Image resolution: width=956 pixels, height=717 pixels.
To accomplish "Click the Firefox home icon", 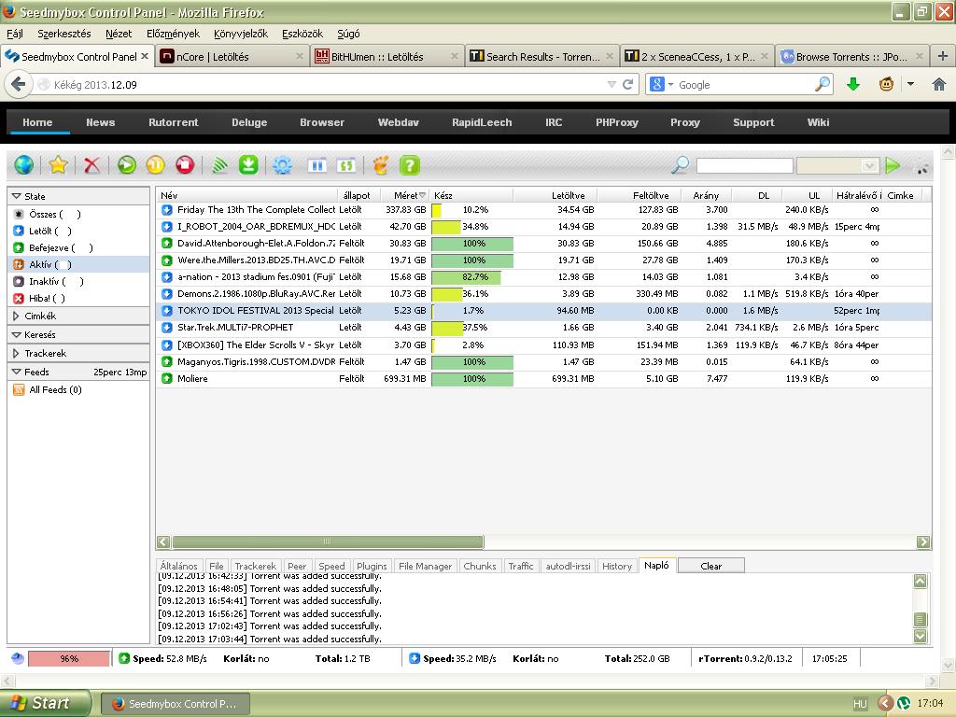I will [939, 84].
